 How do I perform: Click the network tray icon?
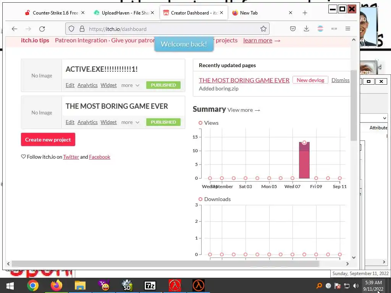(347, 286)
